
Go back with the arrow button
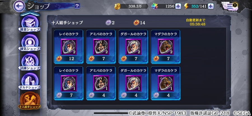[19, 6]
